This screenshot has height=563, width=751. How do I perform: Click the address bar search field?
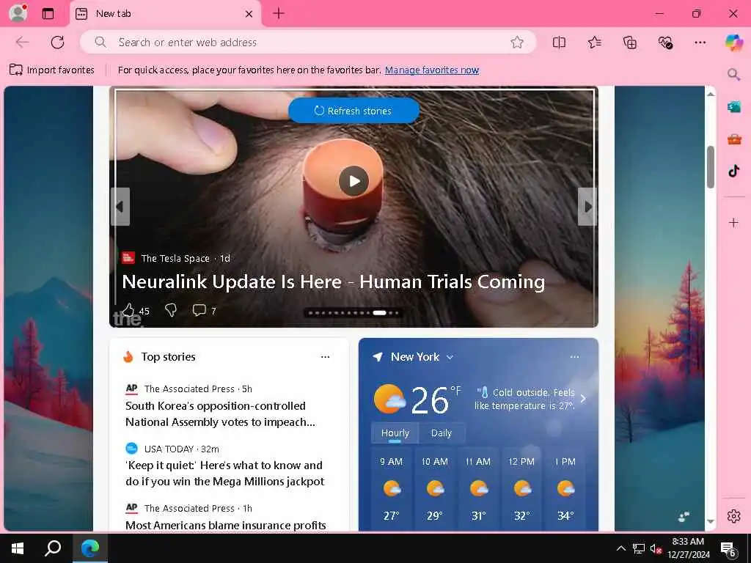point(307,42)
